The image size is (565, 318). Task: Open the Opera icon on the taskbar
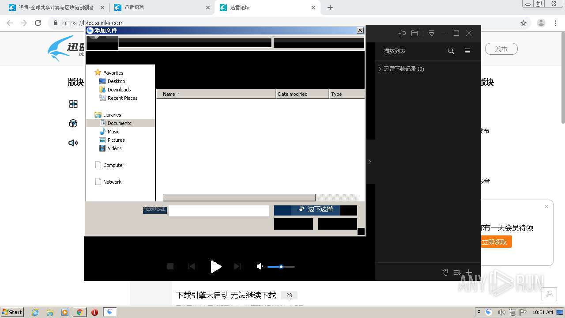(x=94, y=312)
